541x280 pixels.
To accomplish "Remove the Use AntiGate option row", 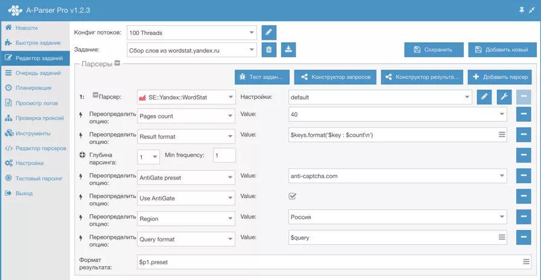I will pos(524,196).
